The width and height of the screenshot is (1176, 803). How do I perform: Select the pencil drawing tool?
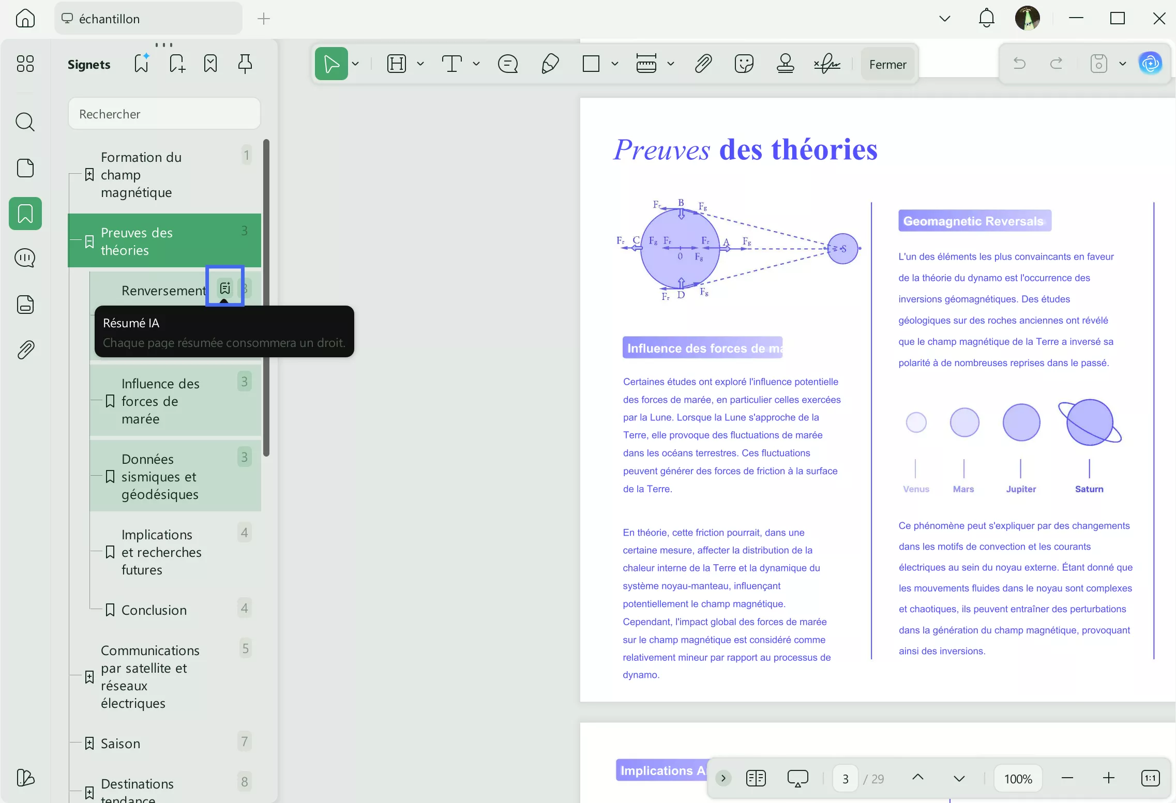coord(550,64)
